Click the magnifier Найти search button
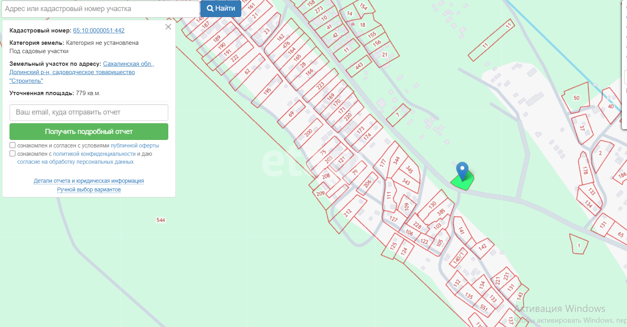The height and width of the screenshot is (327, 627). 221,8
